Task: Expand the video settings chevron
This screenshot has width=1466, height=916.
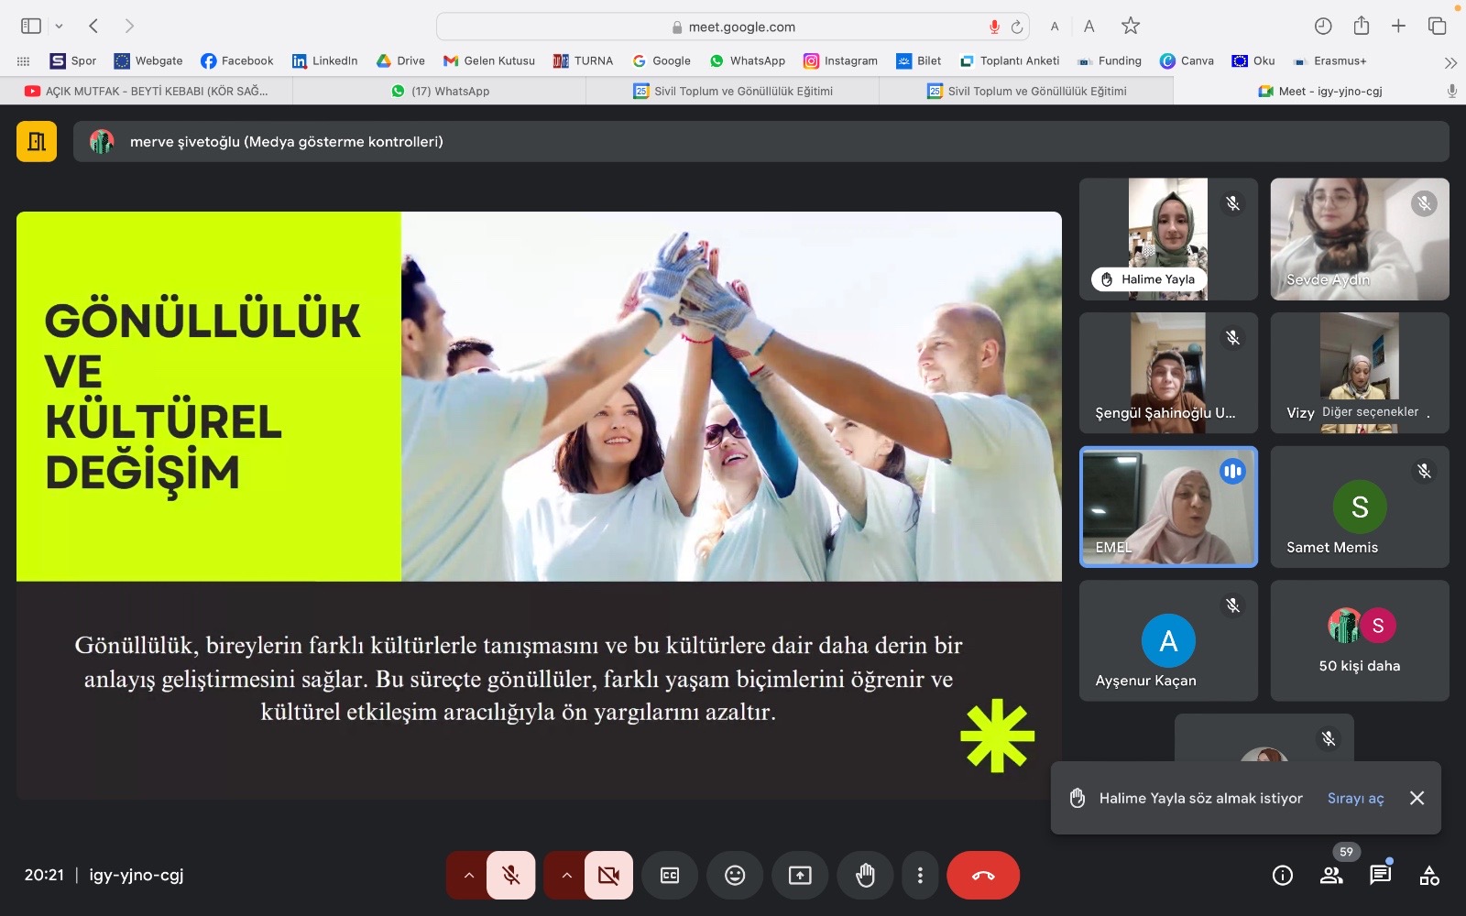Action: [566, 876]
